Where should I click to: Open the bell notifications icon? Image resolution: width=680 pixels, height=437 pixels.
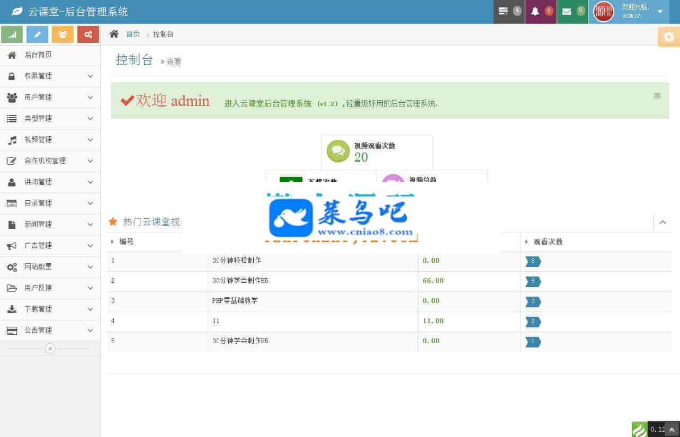point(541,11)
